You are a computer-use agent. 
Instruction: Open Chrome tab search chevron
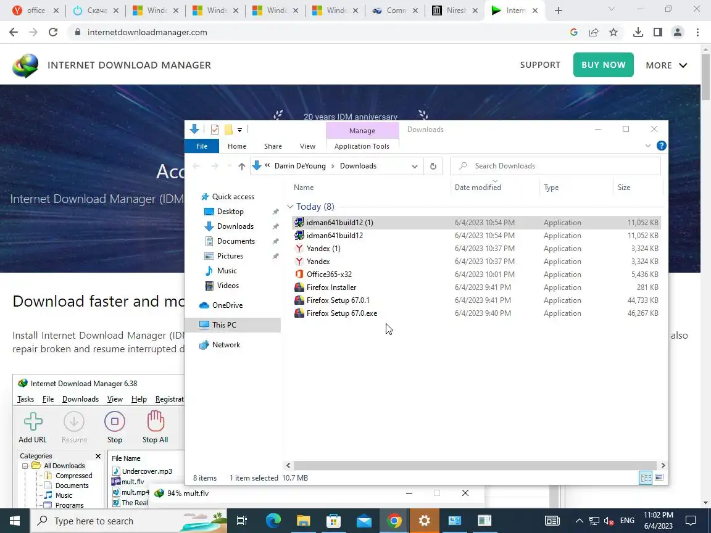tap(611, 9)
